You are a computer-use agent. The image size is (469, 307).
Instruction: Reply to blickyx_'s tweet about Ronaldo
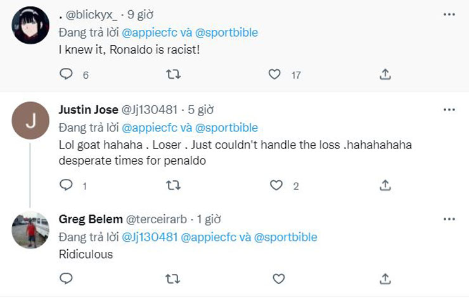[x=67, y=75]
